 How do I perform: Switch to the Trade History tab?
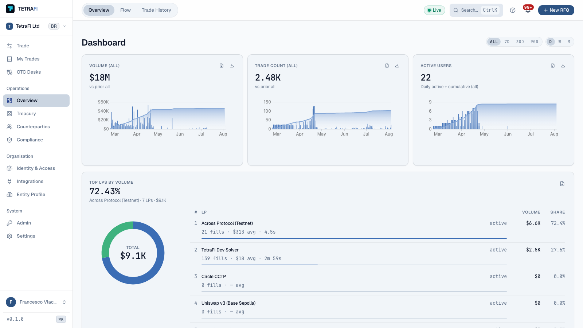[156, 10]
